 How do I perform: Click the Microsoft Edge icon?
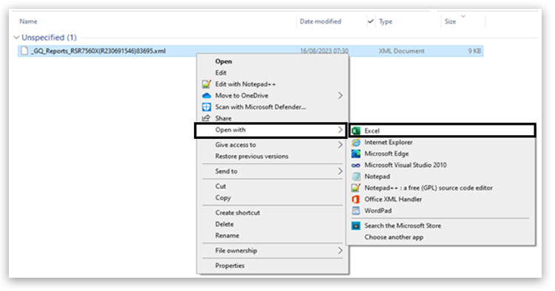pyautogui.click(x=356, y=154)
